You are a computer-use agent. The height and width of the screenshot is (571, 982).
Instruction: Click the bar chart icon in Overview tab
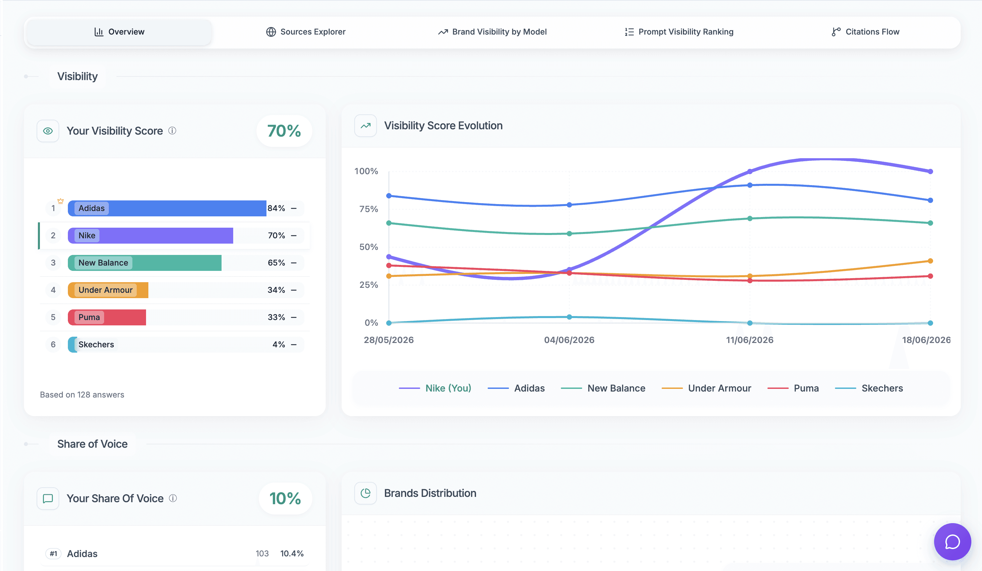98,32
